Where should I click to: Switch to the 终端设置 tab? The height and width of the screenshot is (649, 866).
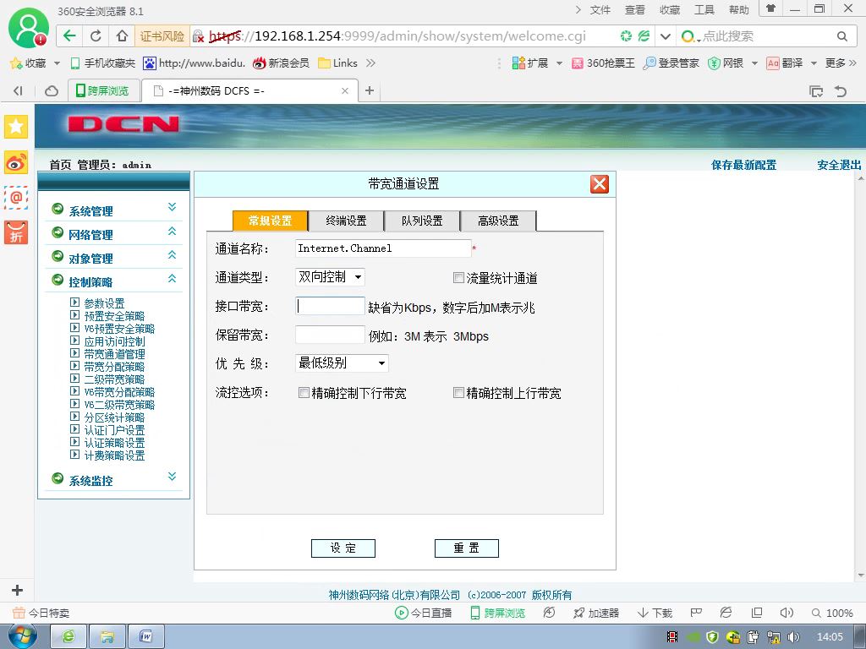click(x=346, y=221)
